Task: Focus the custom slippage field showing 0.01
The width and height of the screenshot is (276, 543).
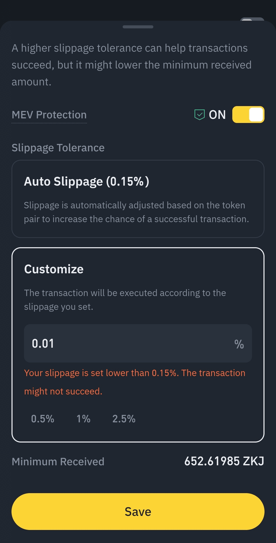Action: click(128, 343)
